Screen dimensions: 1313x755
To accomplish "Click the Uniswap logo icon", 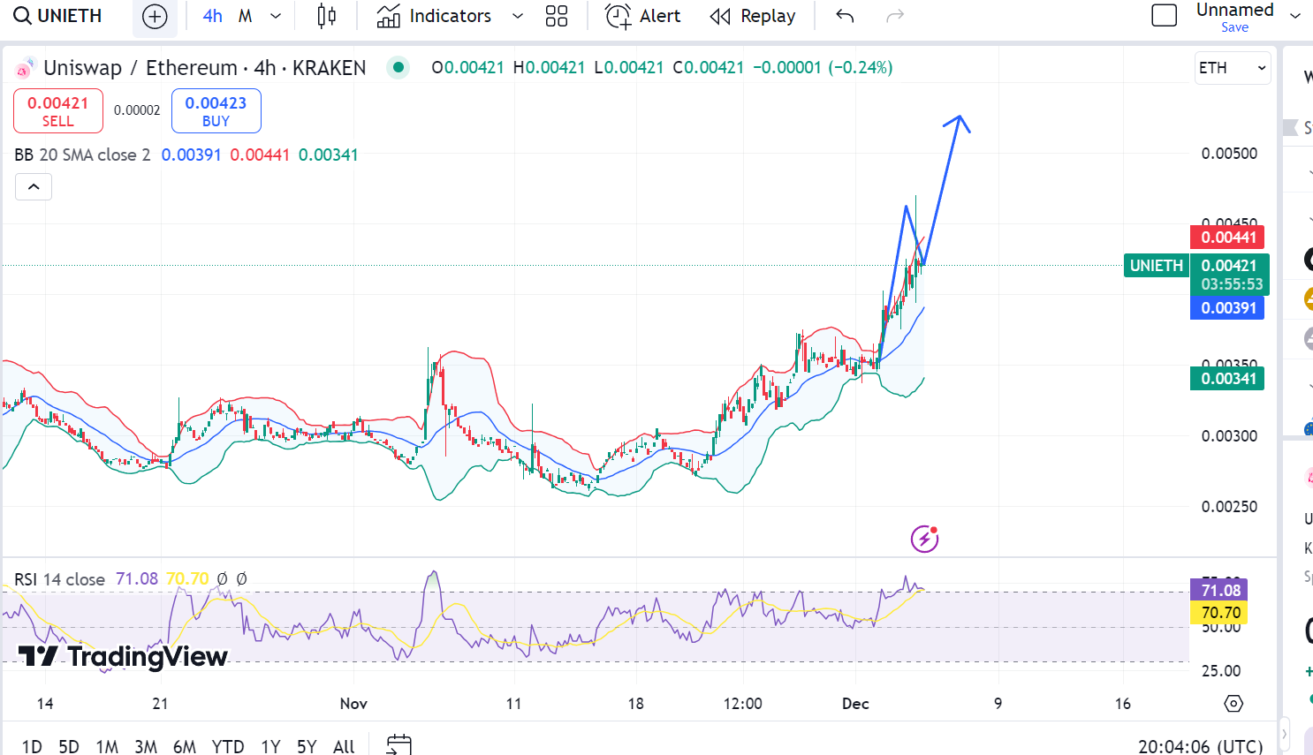I will point(24,68).
